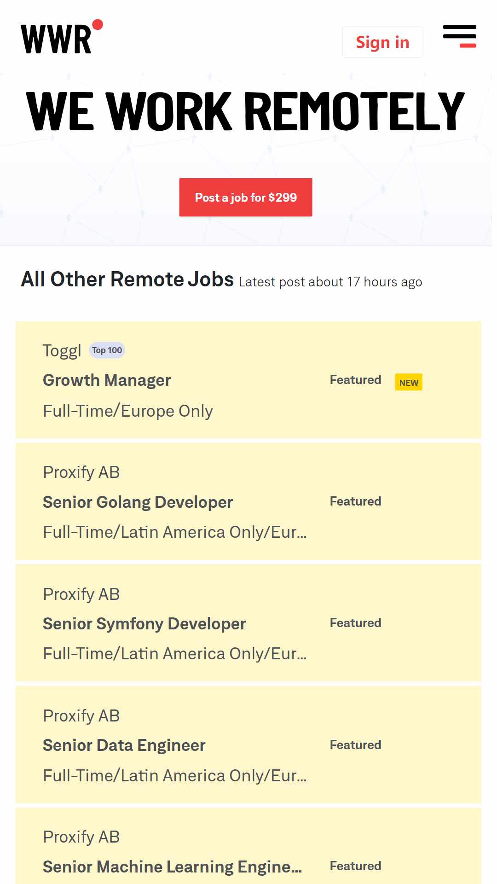Click Proxify AB above Senior Symfony Developer
Image resolution: width=497 pixels, height=884 pixels.
coord(81,594)
